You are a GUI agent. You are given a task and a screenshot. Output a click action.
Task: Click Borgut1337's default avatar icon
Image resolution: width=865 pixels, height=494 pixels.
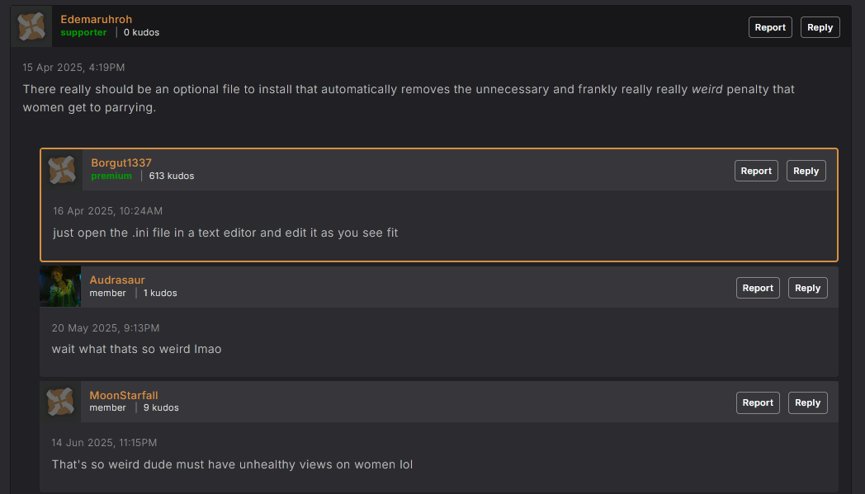(62, 170)
